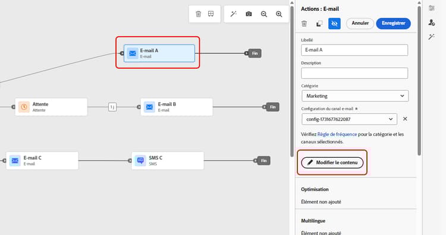
Task: Click the Fin node after SMS C
Action: (x=263, y=161)
